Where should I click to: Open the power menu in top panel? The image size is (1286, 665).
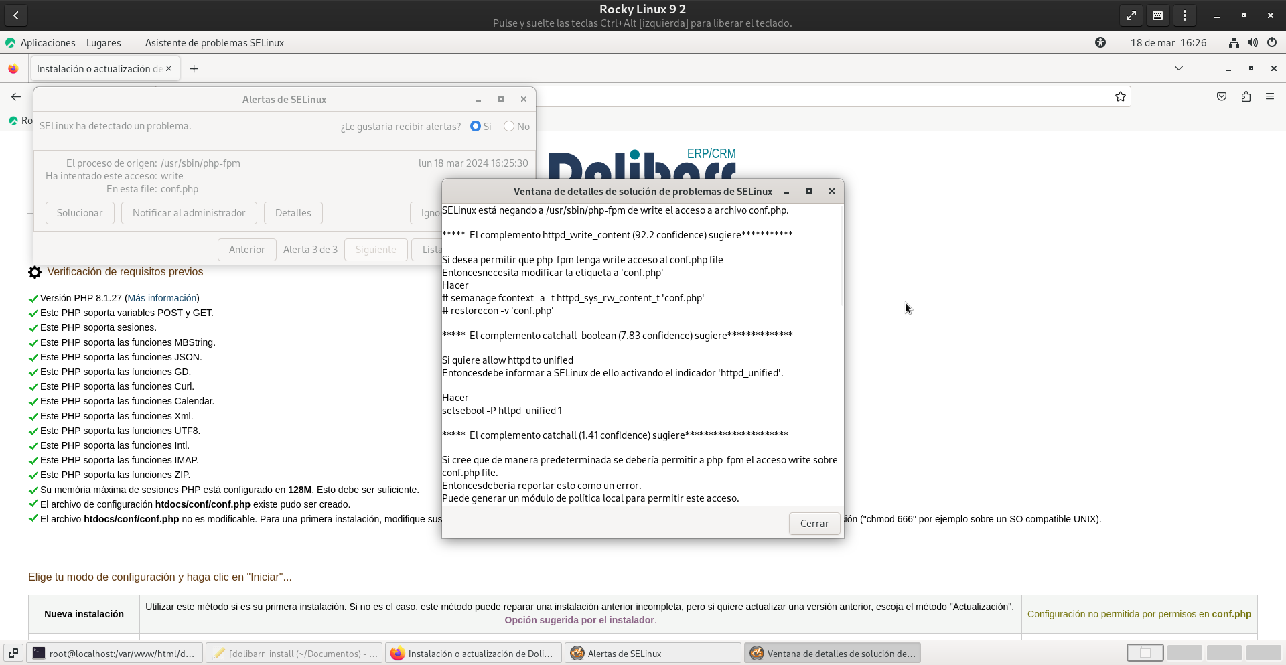[x=1272, y=43]
